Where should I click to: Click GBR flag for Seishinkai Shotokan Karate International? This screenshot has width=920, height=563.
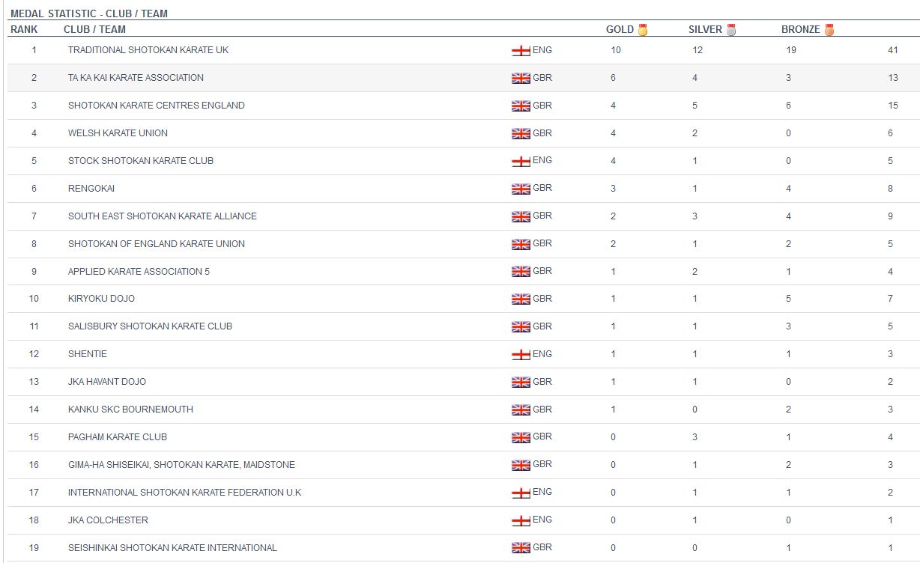[521, 548]
